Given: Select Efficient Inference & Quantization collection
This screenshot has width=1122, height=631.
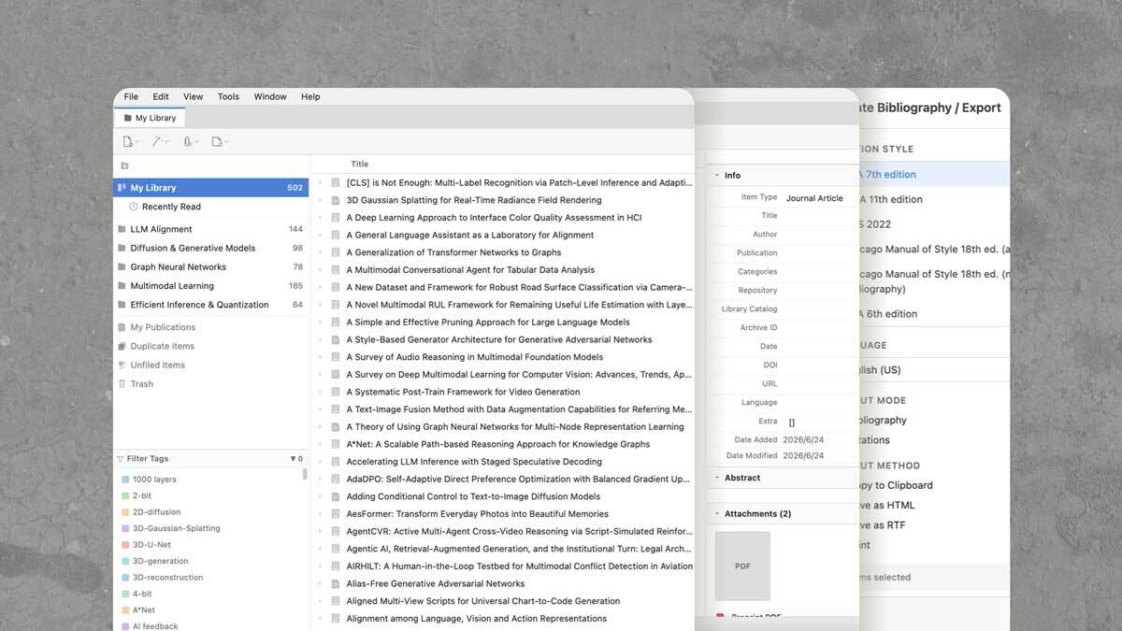Looking at the screenshot, I should click(210, 305).
